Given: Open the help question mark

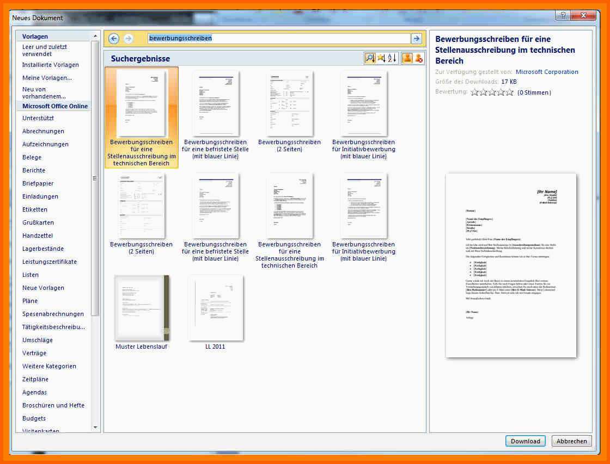Looking at the screenshot, I should coord(562,16).
